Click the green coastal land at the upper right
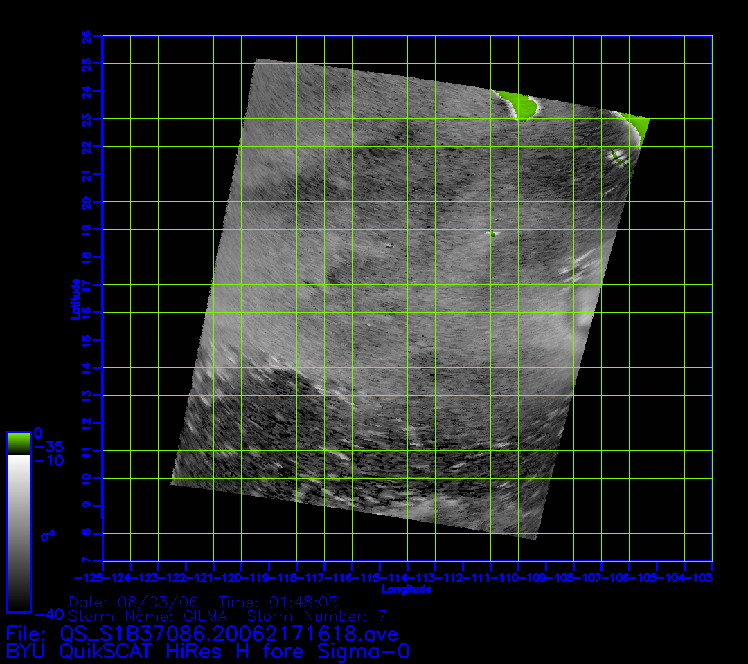Image resolution: width=748 pixels, height=664 pixels. (639, 126)
